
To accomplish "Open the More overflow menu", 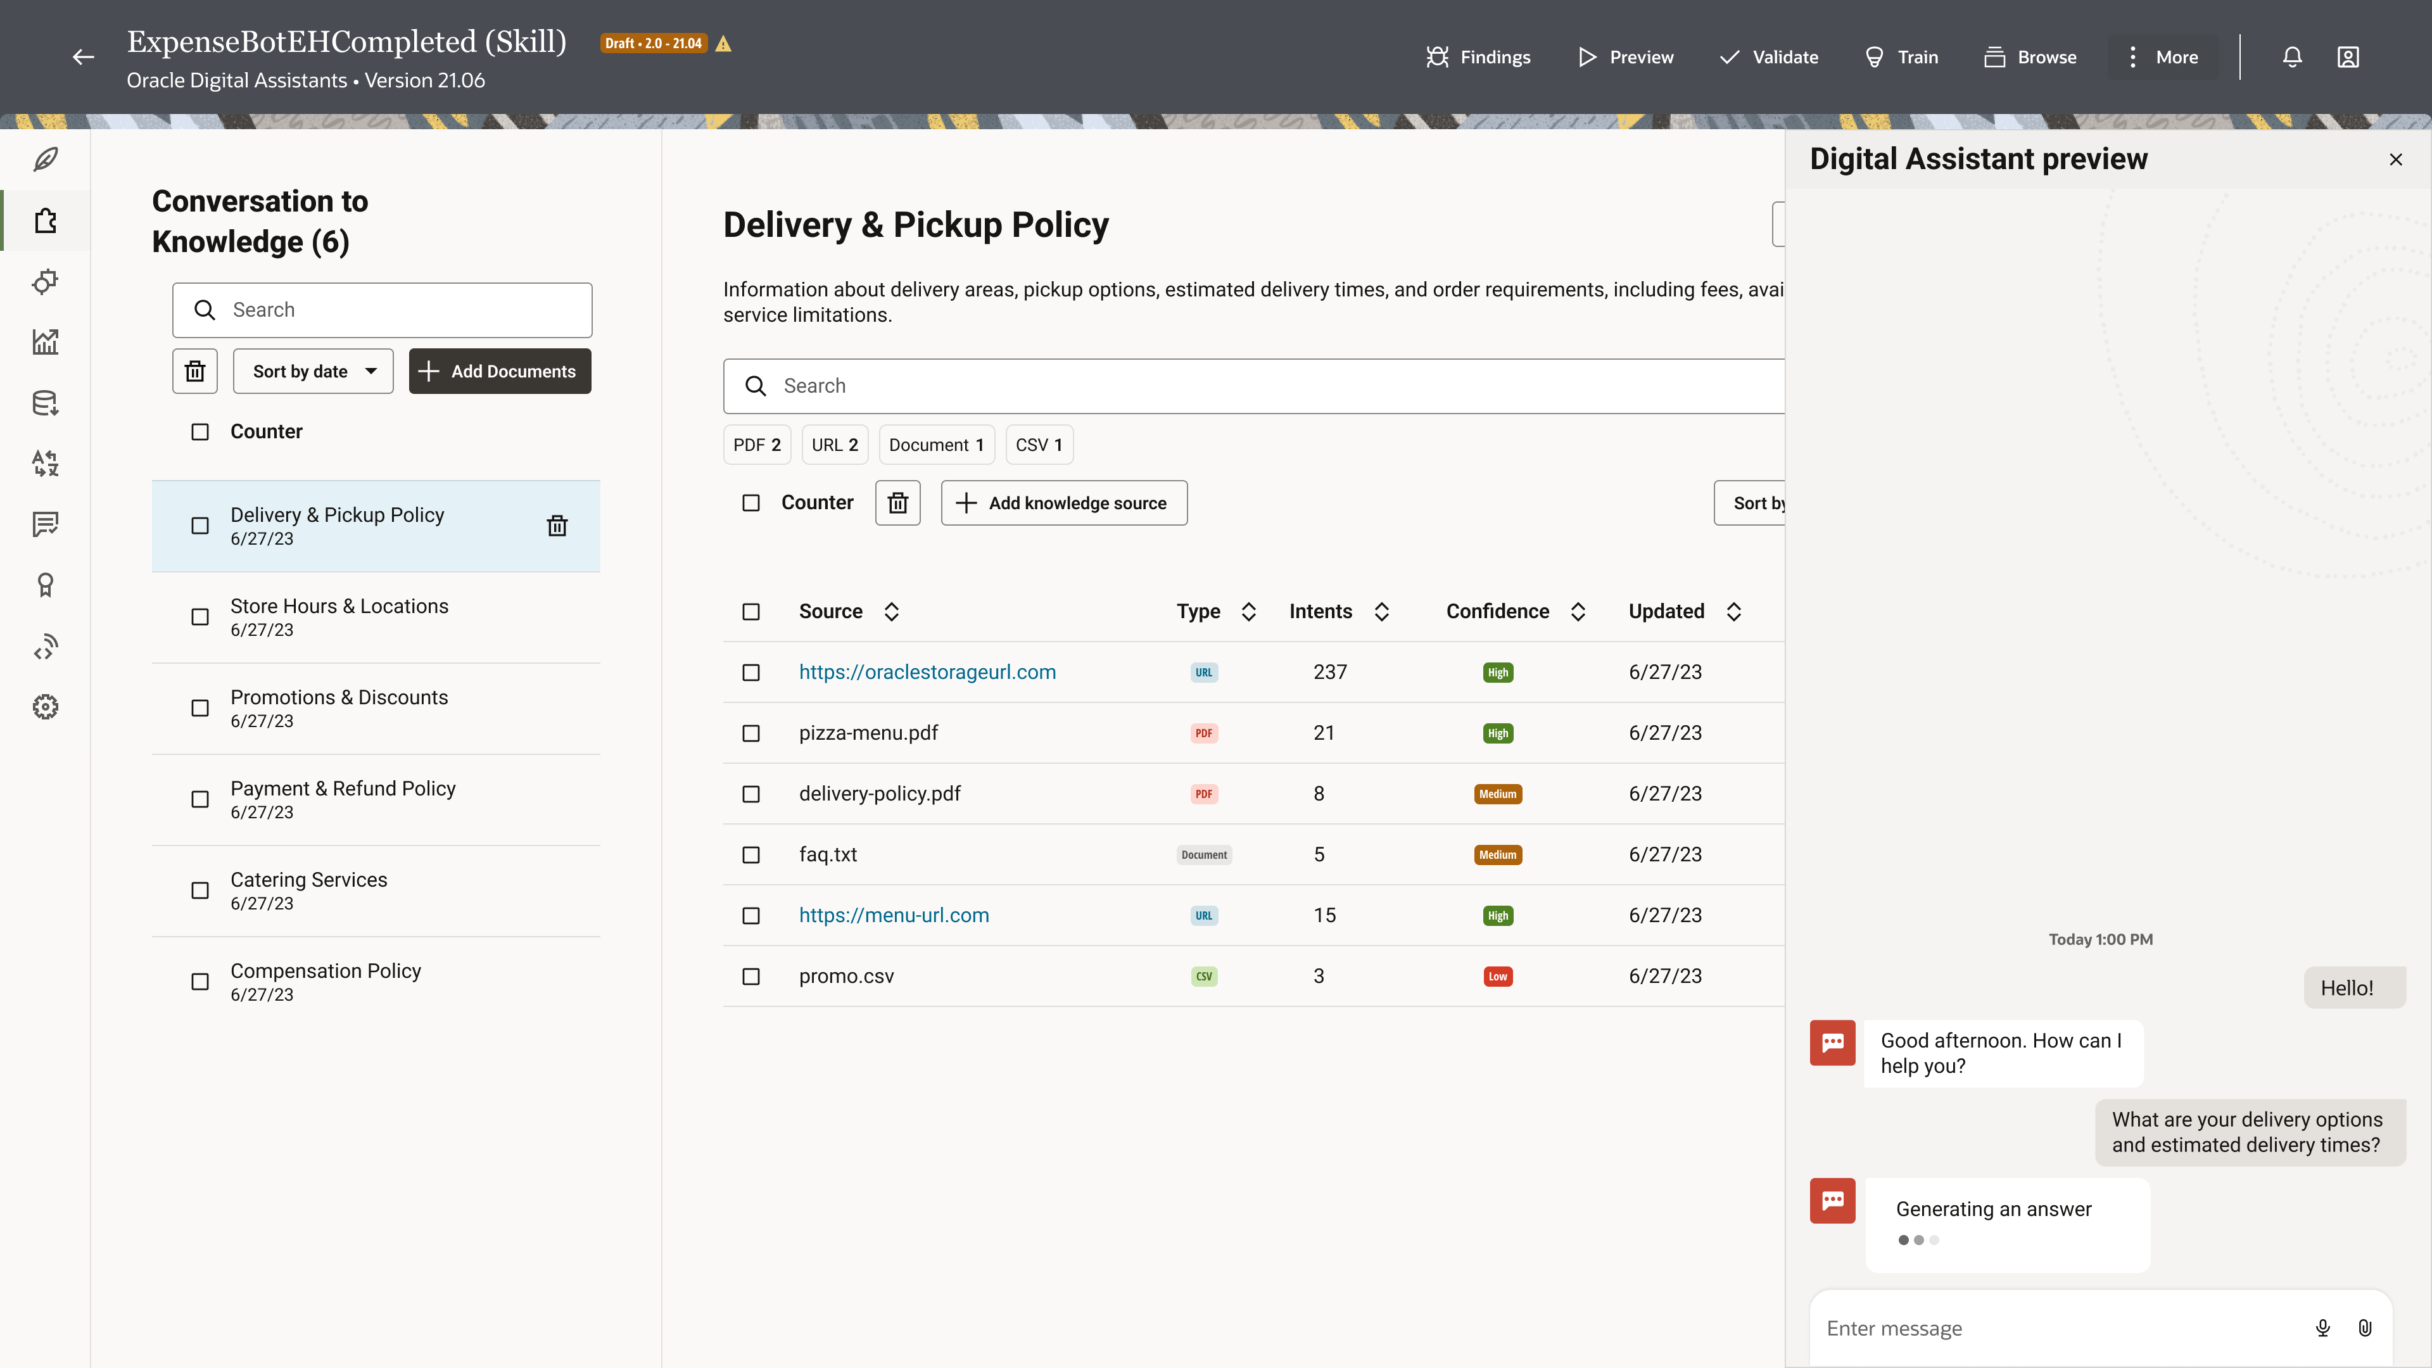I will (x=2162, y=56).
